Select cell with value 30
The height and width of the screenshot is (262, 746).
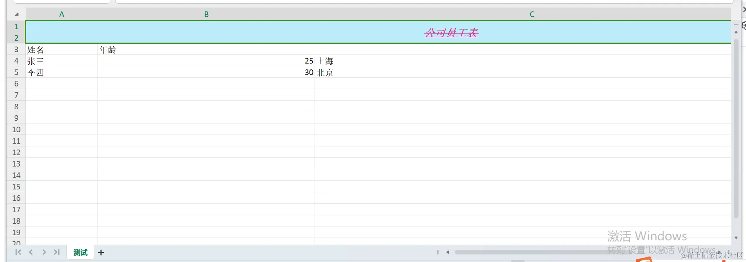click(x=206, y=72)
